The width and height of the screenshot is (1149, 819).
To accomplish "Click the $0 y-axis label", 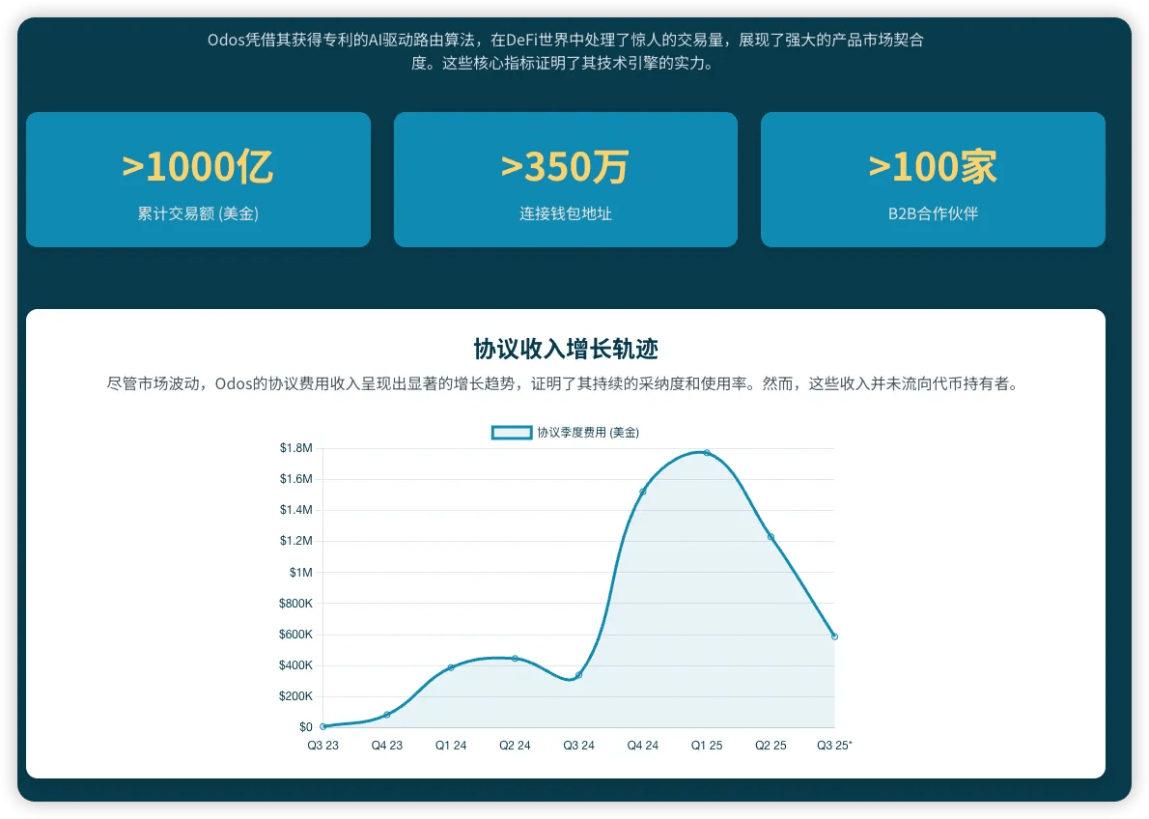I will pos(306,726).
